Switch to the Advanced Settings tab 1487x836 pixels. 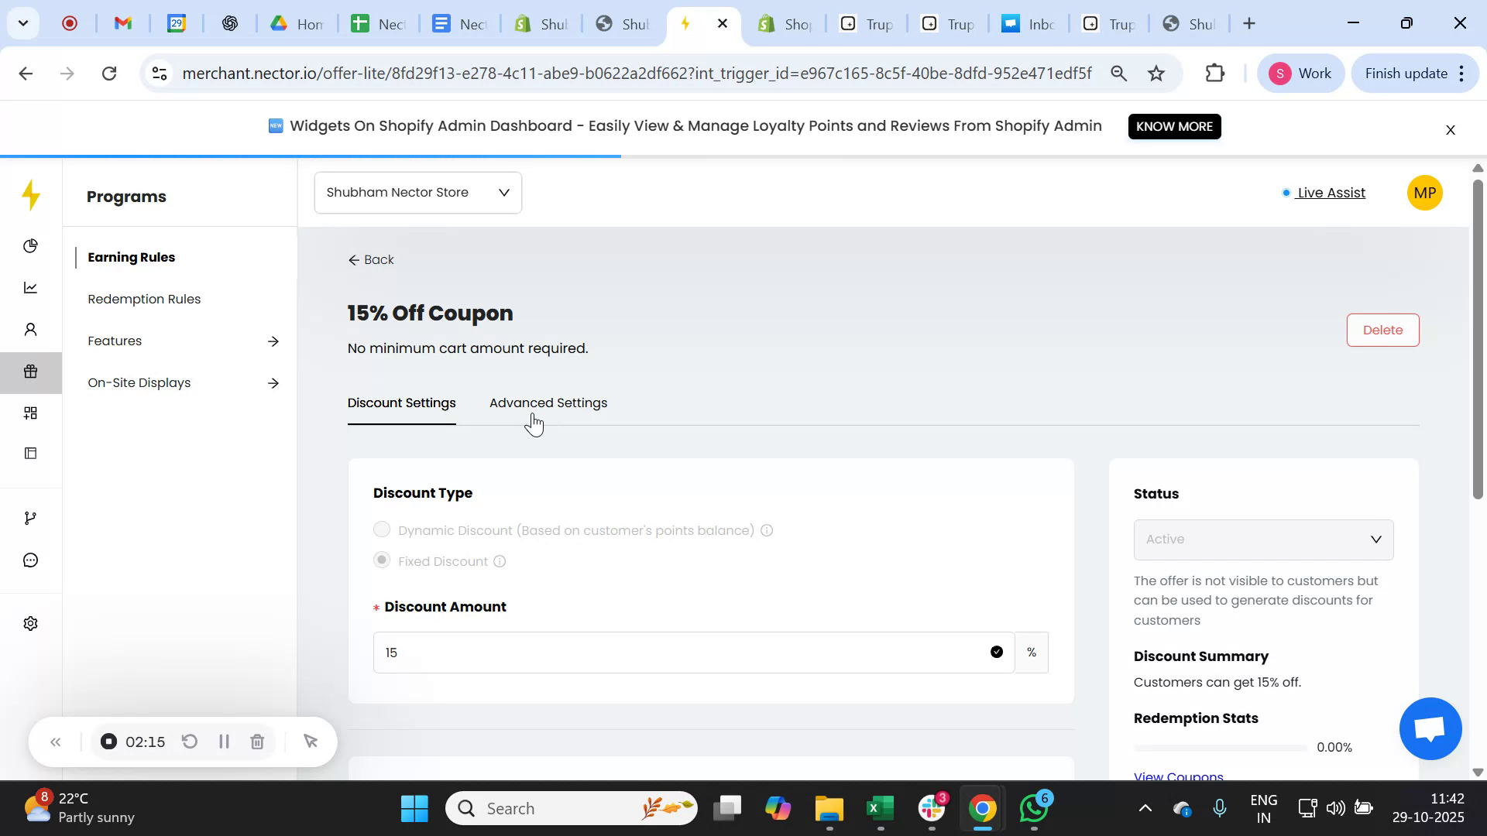(x=548, y=403)
